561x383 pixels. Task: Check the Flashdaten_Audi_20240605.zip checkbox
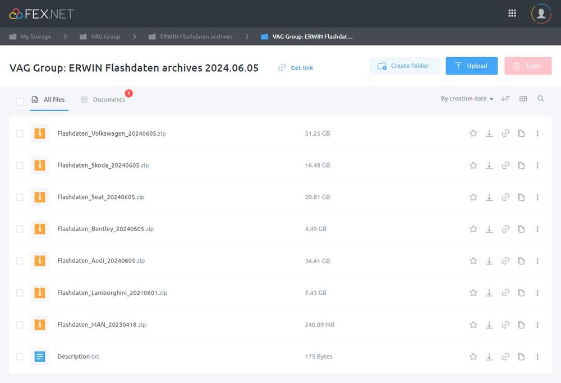click(x=20, y=261)
